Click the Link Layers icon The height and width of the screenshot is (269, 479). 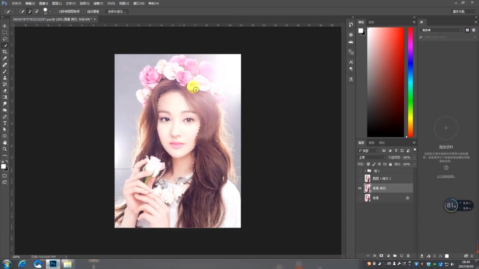coord(368,256)
